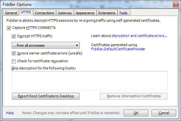Screen dimensions: 181x121
Task: Click the decryption and certificate errors link
Action: (139, 36)
